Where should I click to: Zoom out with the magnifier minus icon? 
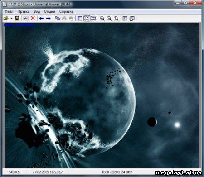pos(109,19)
